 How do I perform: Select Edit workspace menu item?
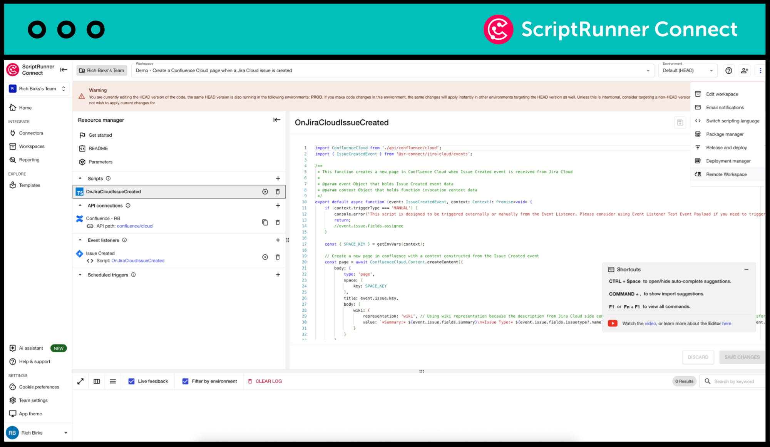[727, 94]
